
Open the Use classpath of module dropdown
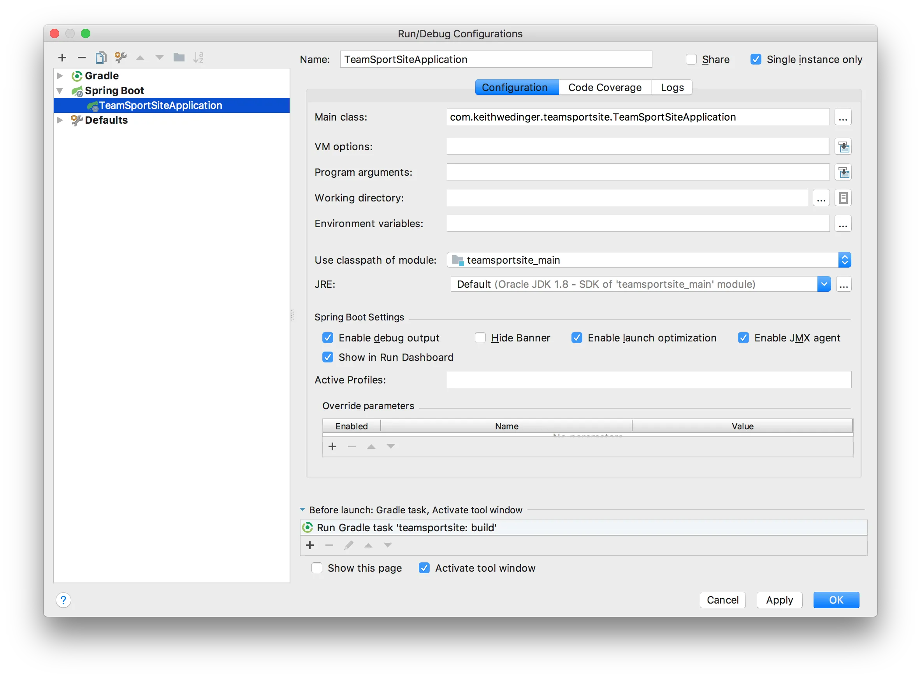[844, 260]
